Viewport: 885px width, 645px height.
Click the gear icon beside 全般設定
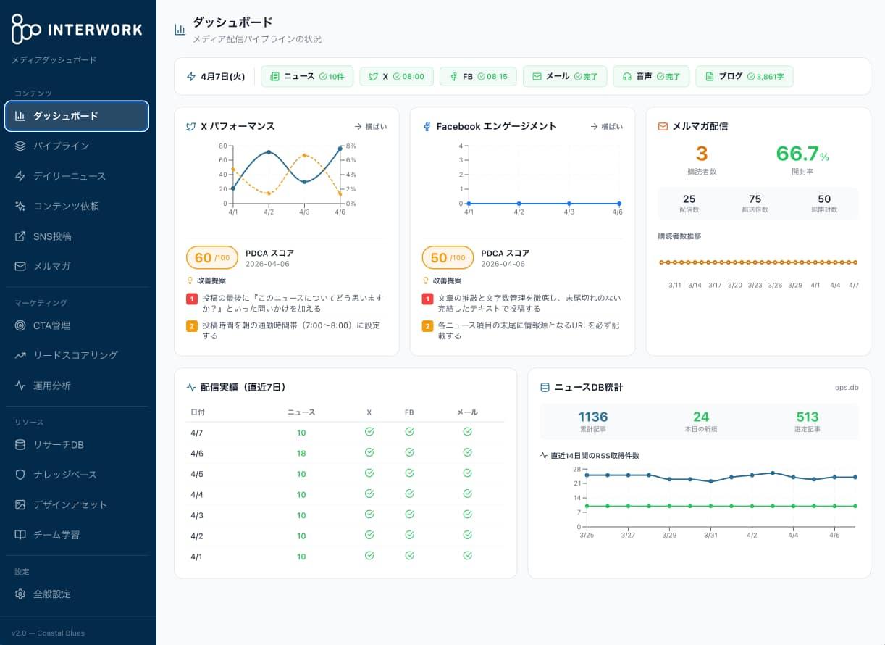[20, 594]
